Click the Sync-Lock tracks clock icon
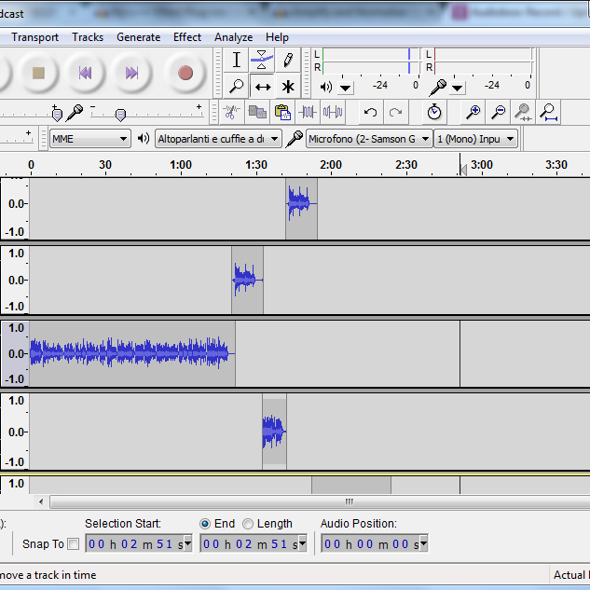The image size is (590, 590). (x=434, y=112)
